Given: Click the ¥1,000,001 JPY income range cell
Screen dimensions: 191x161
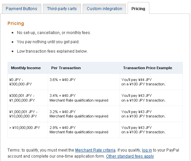Looking at the screenshot, I should (x=28, y=114).
